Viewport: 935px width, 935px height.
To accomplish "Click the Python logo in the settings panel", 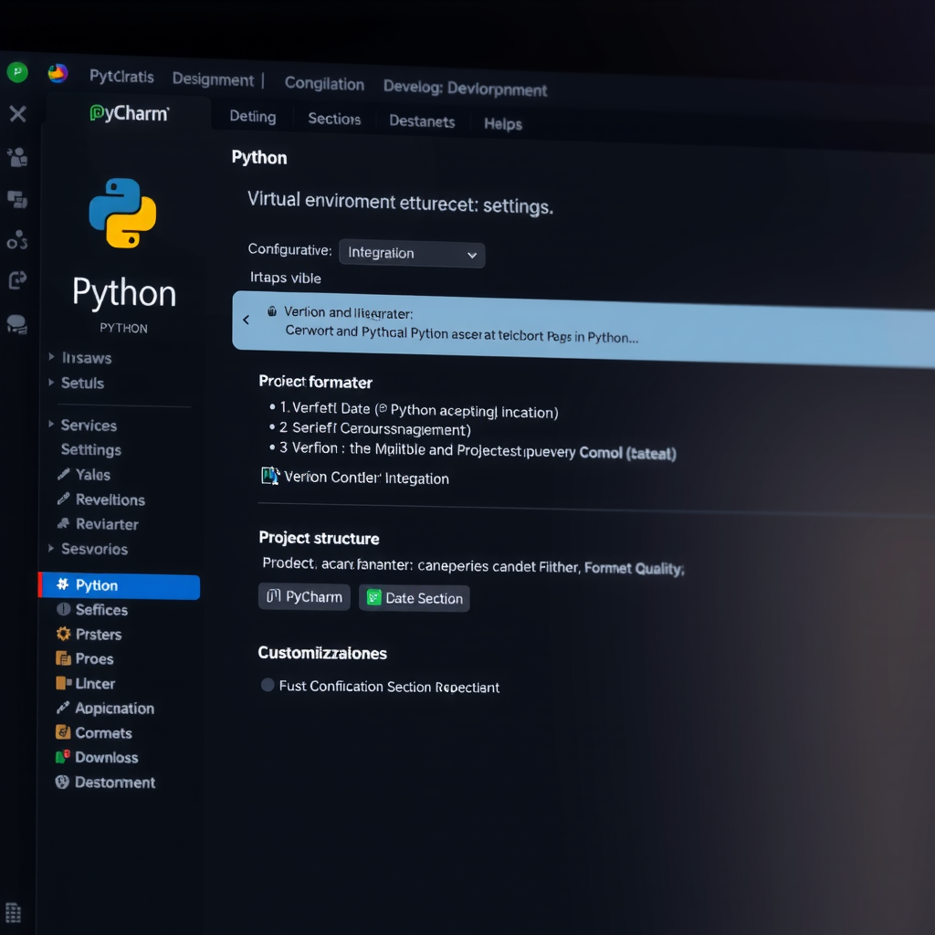I will point(124,213).
